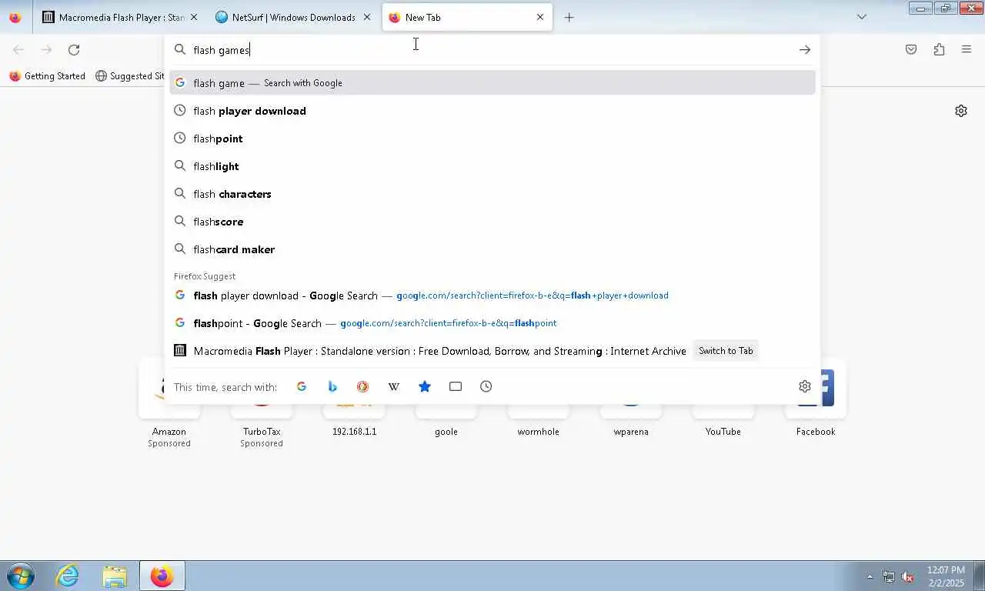Search history using the clock icon
The image size is (985, 591).
click(486, 386)
